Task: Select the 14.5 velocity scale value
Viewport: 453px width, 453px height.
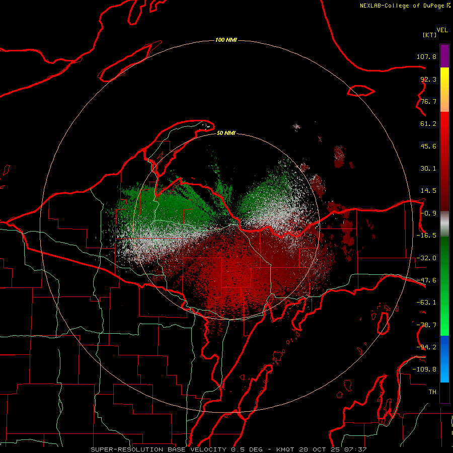Action: point(428,191)
